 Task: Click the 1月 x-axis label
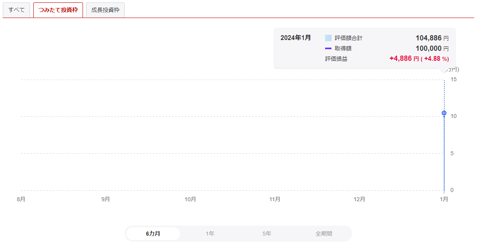[x=444, y=199]
